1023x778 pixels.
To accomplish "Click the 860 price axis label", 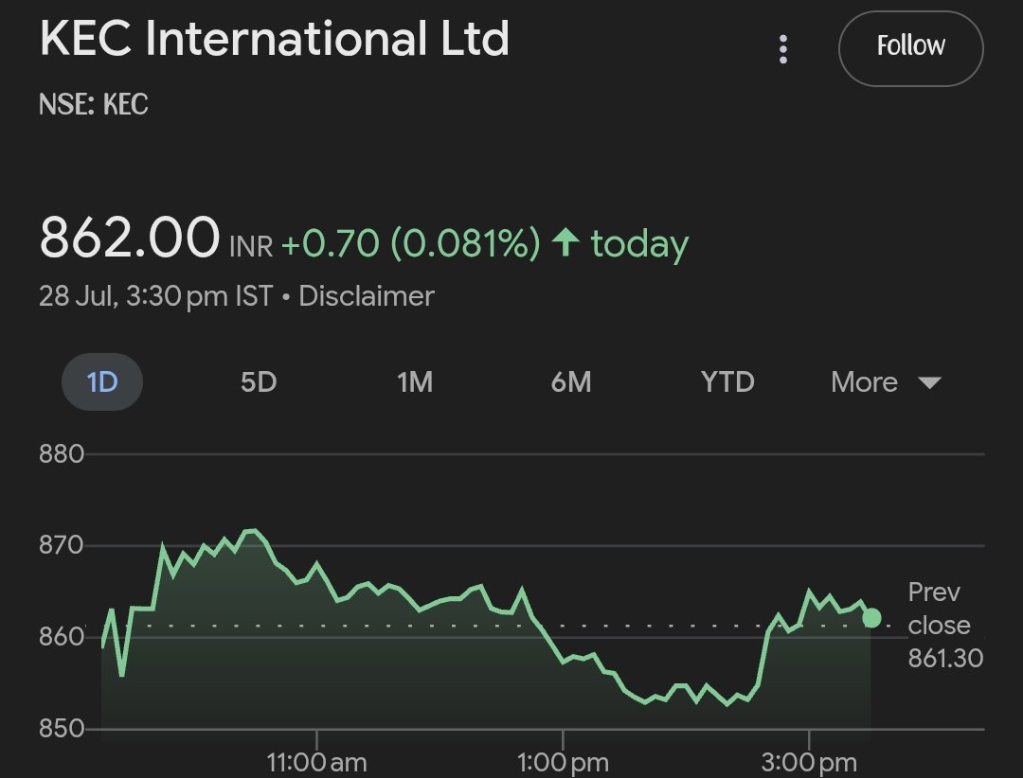I will pos(62,636).
